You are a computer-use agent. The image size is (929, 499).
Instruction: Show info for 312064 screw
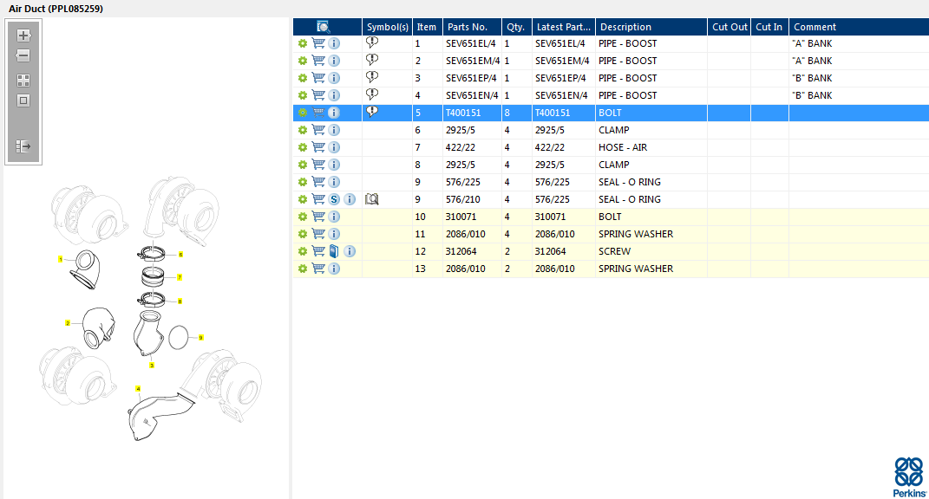coord(350,251)
